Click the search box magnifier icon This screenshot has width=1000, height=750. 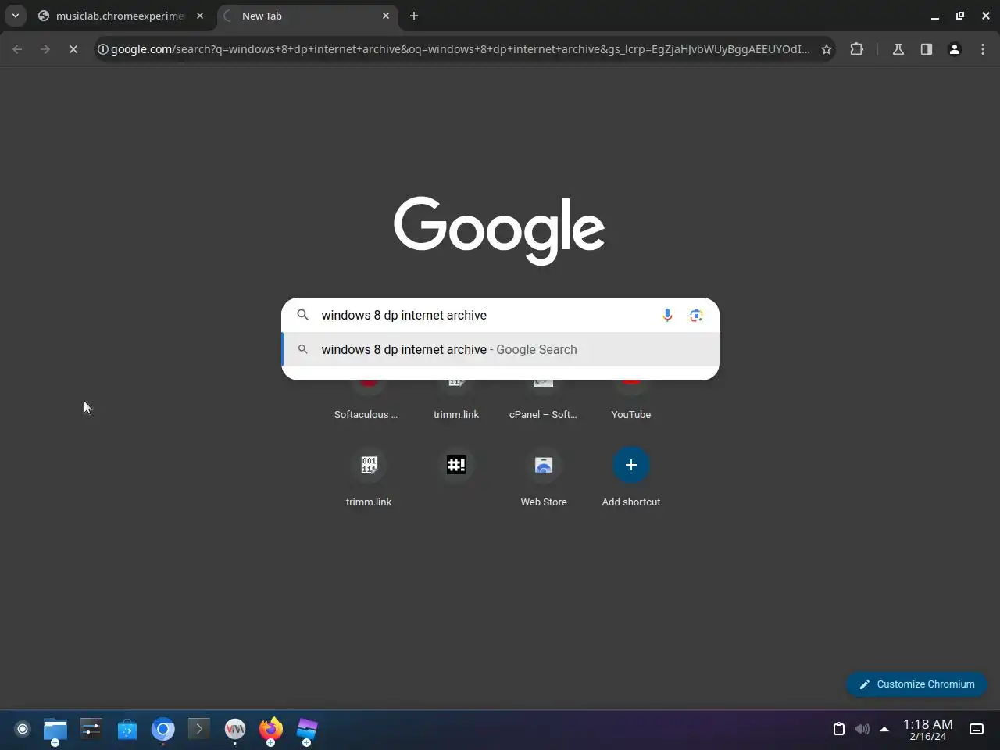click(303, 315)
